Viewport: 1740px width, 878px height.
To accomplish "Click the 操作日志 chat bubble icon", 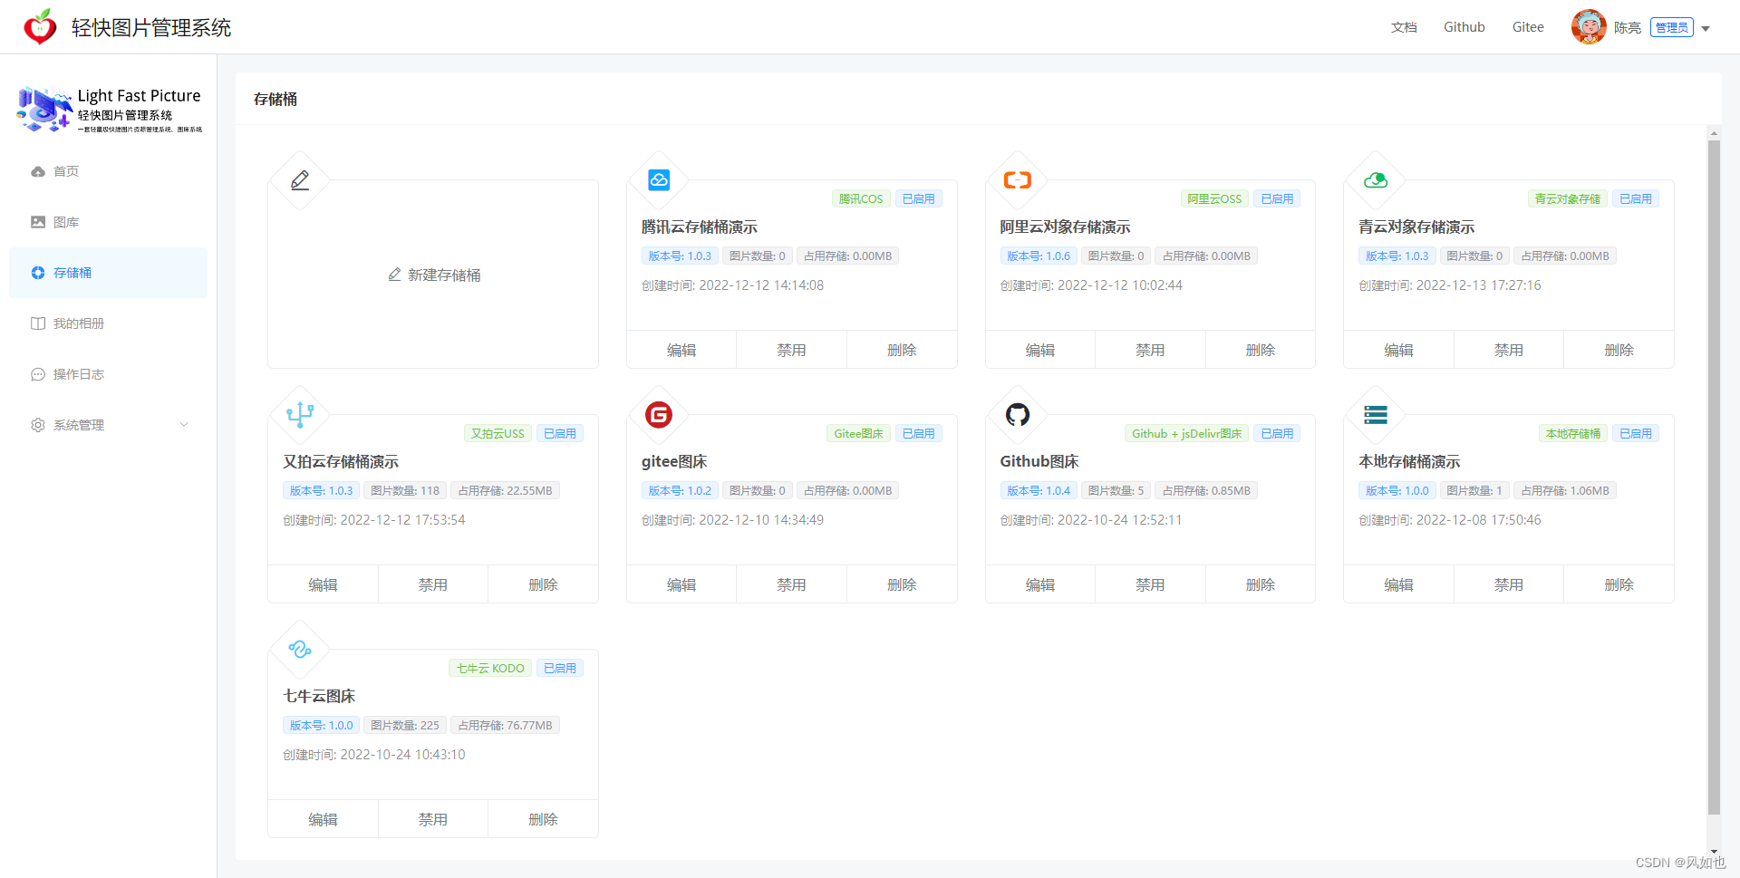I will [38, 374].
